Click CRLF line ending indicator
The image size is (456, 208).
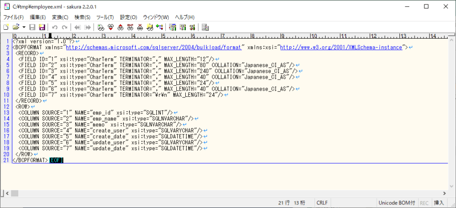(322, 203)
